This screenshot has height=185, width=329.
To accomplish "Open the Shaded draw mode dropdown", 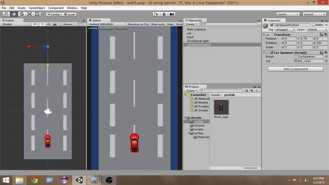I will tap(15, 24).
